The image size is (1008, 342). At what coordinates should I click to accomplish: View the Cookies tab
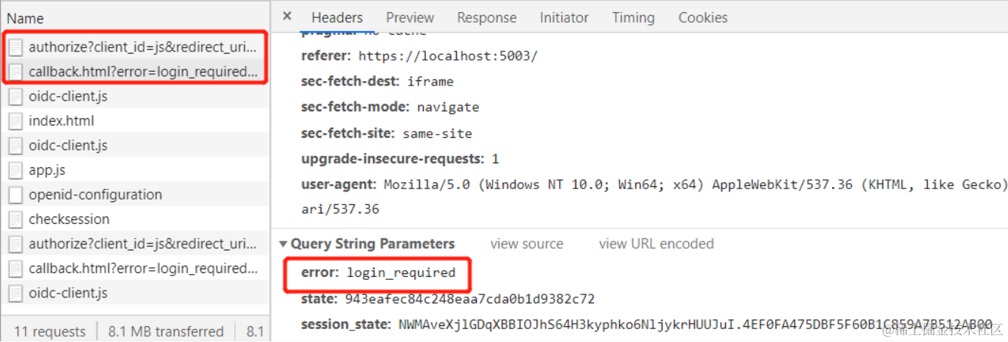[x=703, y=17]
